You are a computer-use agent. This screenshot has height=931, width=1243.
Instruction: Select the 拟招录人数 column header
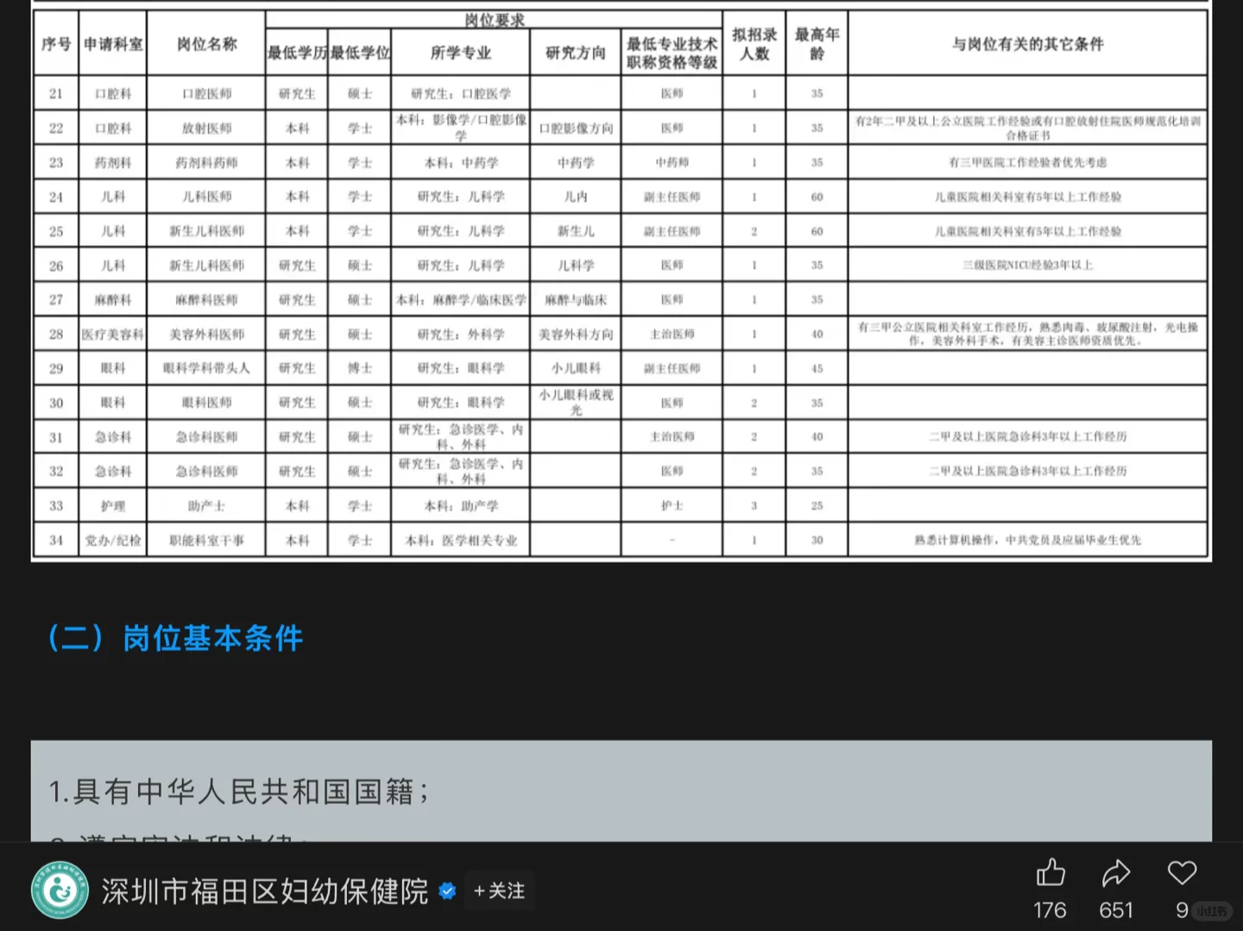point(753,42)
